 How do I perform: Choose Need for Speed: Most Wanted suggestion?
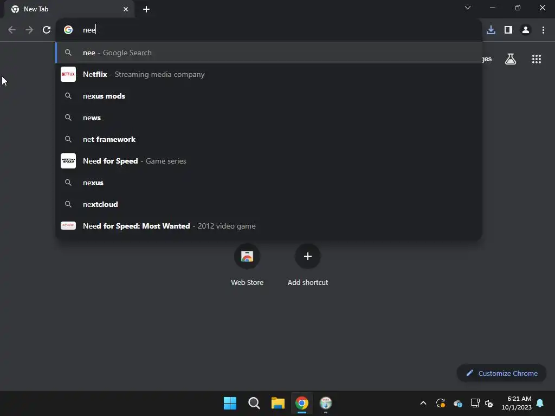tap(269, 226)
